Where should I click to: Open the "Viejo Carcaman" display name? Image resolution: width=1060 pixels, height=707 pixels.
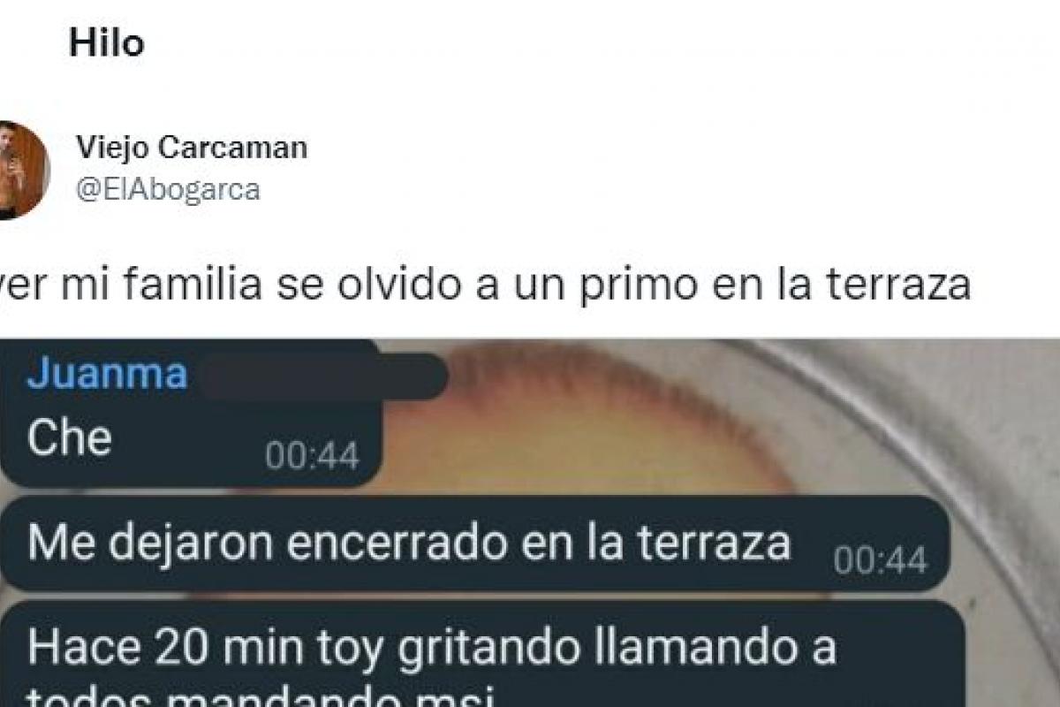192,148
